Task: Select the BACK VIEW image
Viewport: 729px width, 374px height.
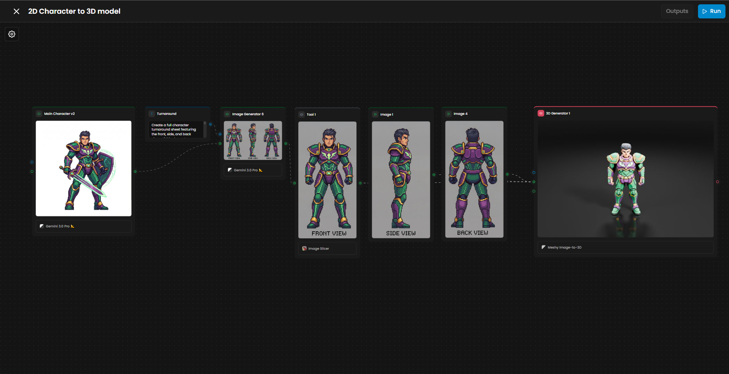Action: (x=474, y=179)
